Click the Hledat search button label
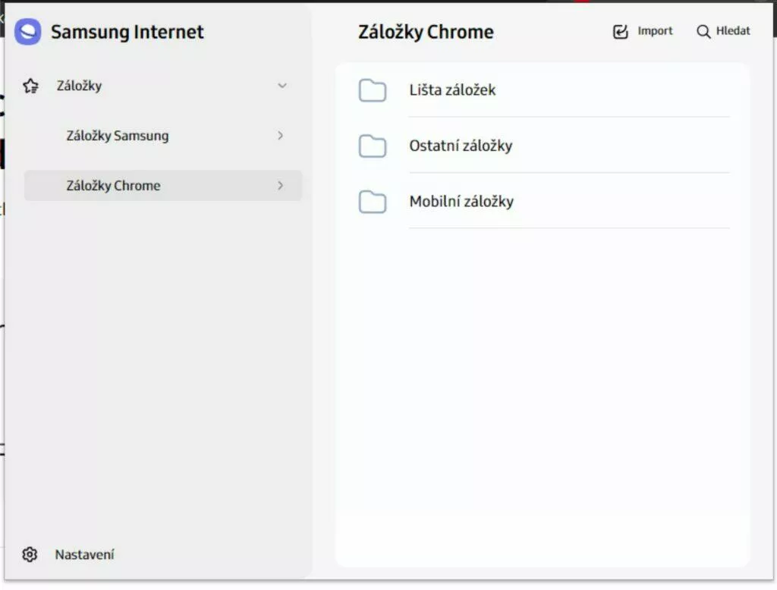This screenshot has height=590, width=777. 733,31
